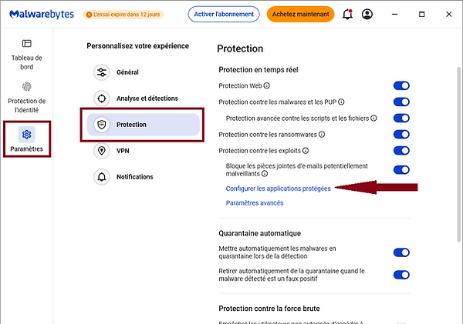The image size is (463, 324).
Task: Click info icon next to malwares et PUP
Action: tap(341, 102)
